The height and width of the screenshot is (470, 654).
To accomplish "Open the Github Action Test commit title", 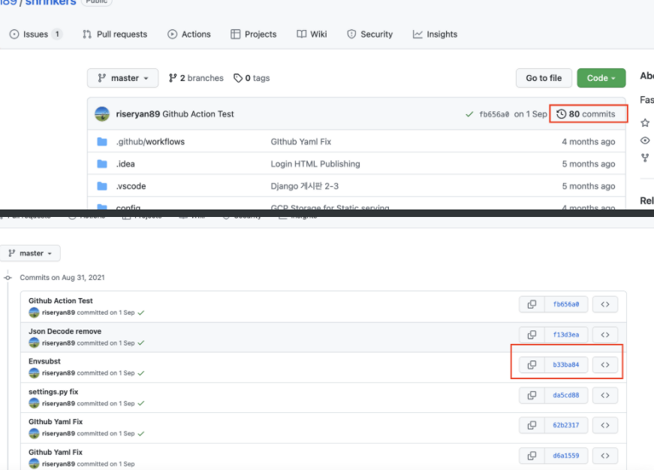I will coord(61,300).
